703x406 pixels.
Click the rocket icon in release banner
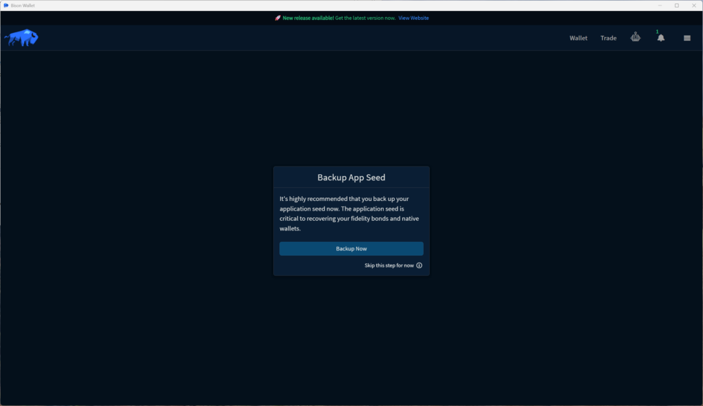pyautogui.click(x=277, y=18)
